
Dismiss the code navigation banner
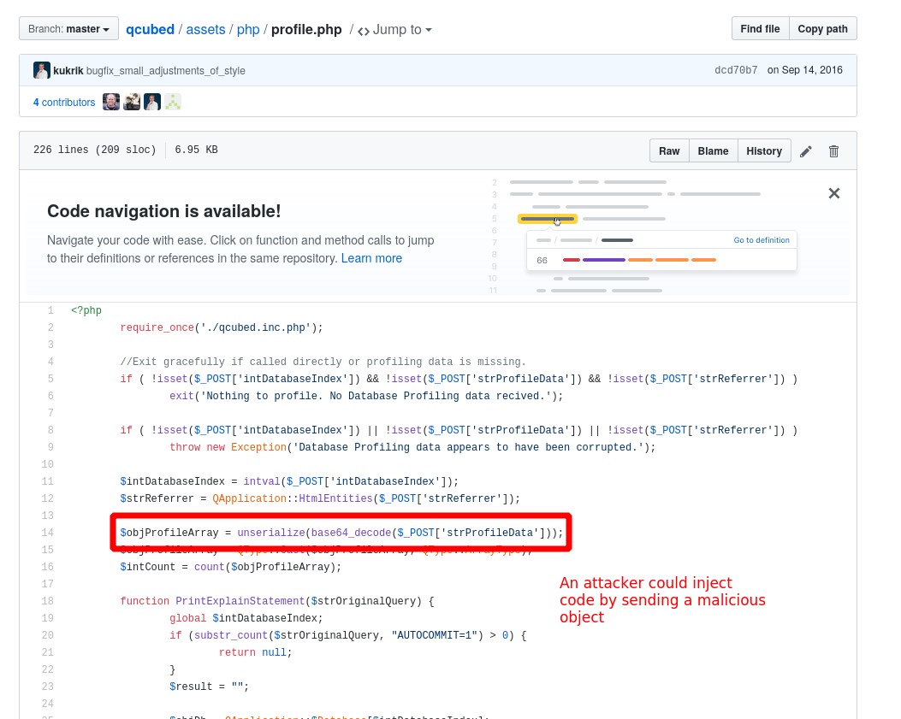point(833,193)
